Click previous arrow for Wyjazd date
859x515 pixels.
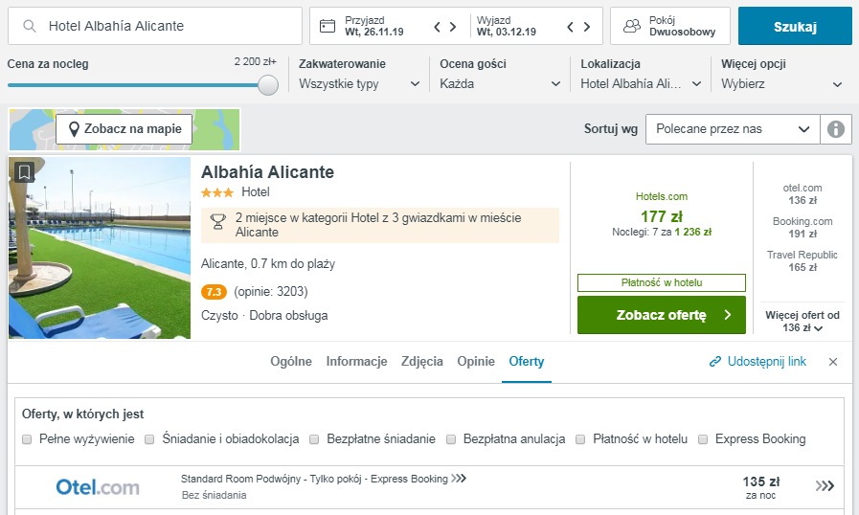pyautogui.click(x=571, y=27)
